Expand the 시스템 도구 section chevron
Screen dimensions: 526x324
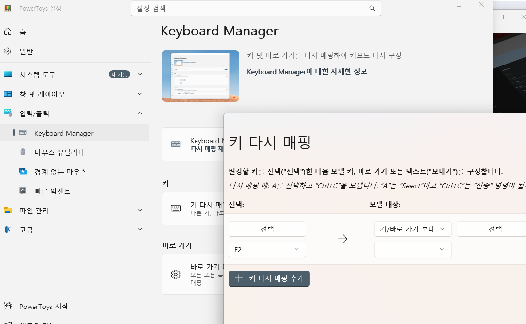click(x=140, y=74)
